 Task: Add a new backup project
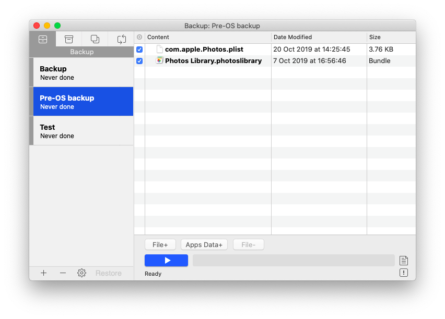[x=43, y=273]
